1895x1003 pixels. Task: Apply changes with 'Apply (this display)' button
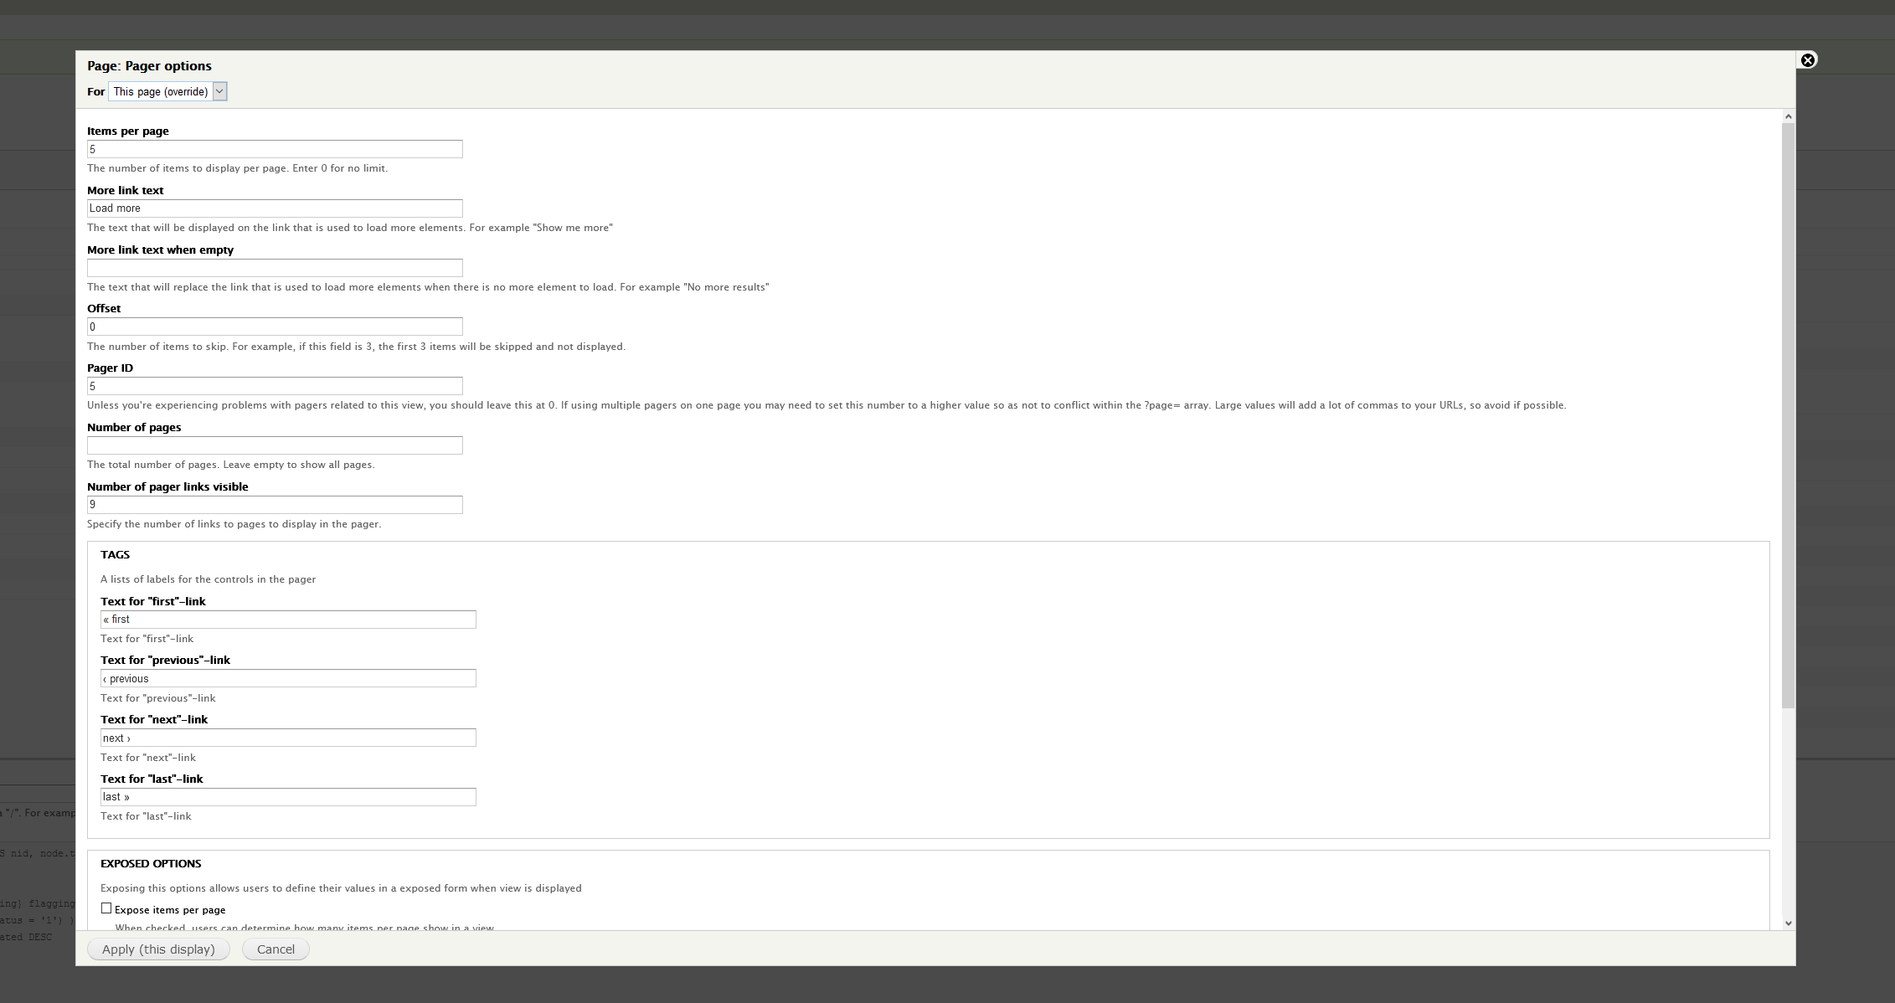coord(158,949)
